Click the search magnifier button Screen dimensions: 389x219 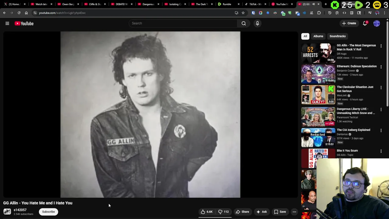coord(244,23)
